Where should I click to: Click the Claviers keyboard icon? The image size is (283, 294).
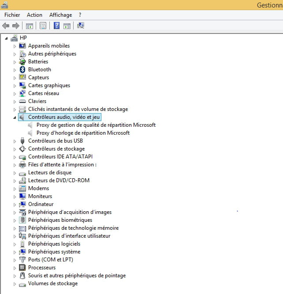(22, 101)
